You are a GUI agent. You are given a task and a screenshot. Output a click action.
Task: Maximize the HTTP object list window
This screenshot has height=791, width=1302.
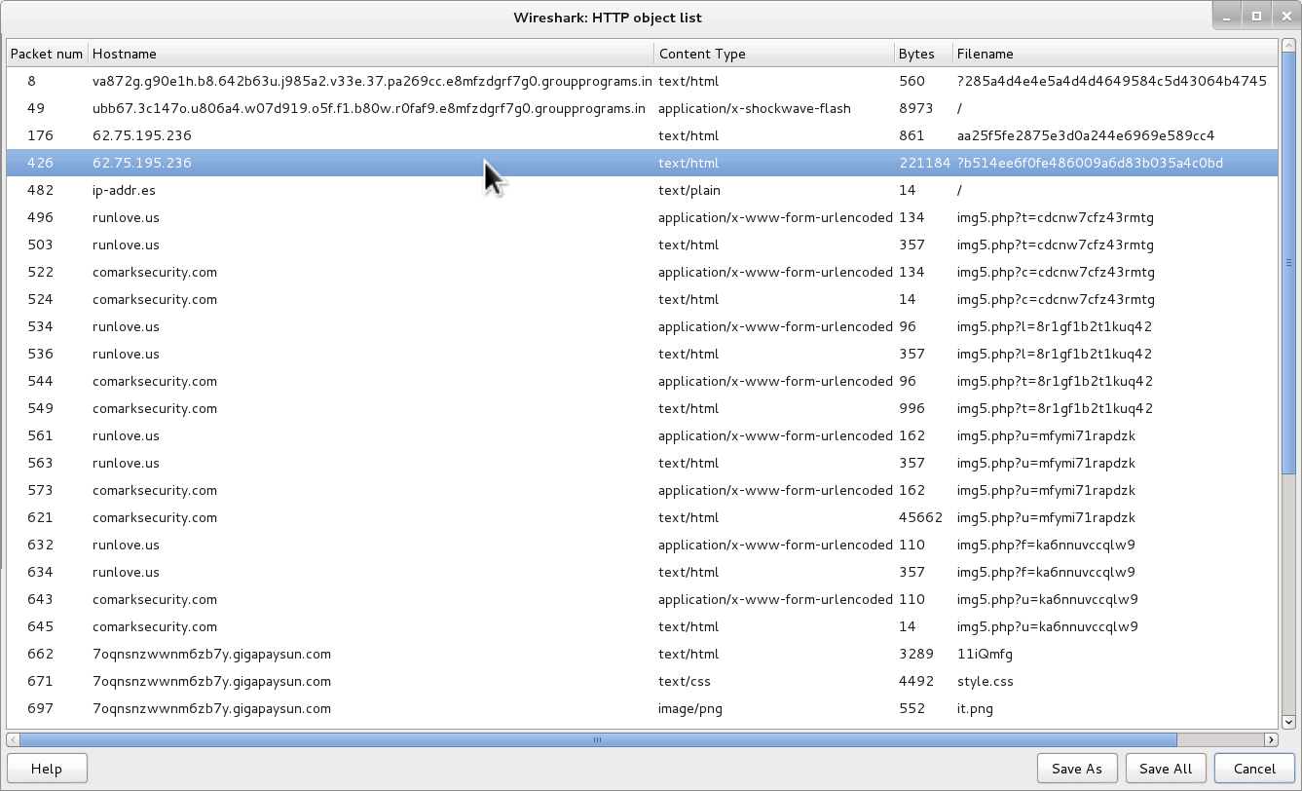pos(1256,16)
